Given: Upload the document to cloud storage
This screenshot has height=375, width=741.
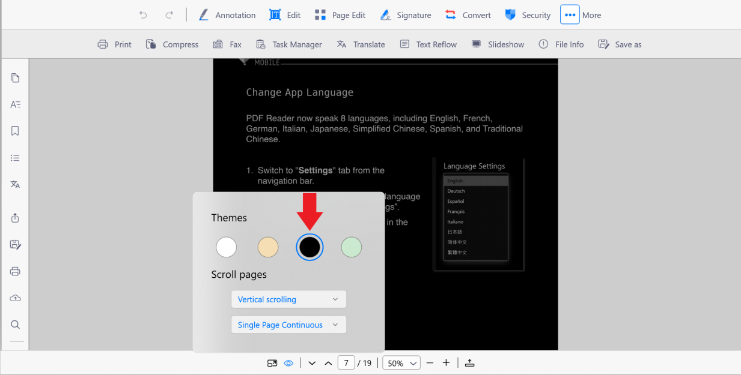Looking at the screenshot, I should tap(15, 298).
